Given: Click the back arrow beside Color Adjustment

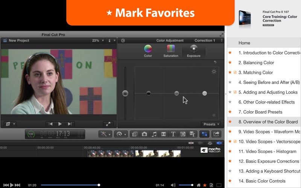Looking at the screenshot, I should [x=123, y=41].
